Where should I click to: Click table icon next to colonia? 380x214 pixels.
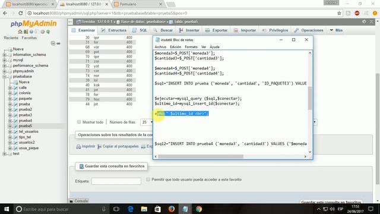(15, 93)
